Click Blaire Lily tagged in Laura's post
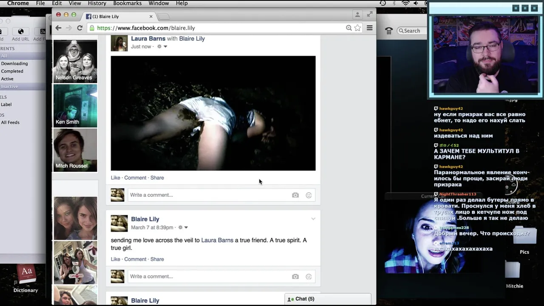544x306 pixels. (x=192, y=39)
